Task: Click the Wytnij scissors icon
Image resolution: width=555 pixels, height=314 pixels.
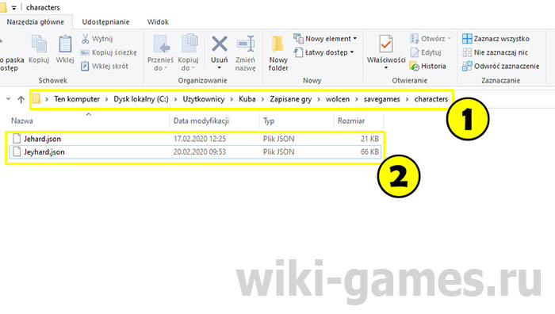Action: (x=86, y=39)
